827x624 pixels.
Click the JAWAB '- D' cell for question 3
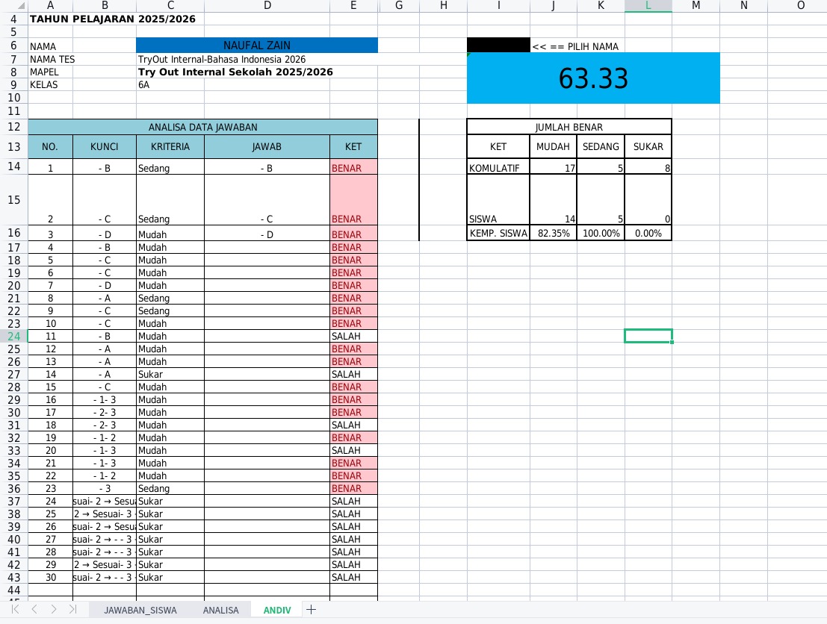click(x=267, y=234)
